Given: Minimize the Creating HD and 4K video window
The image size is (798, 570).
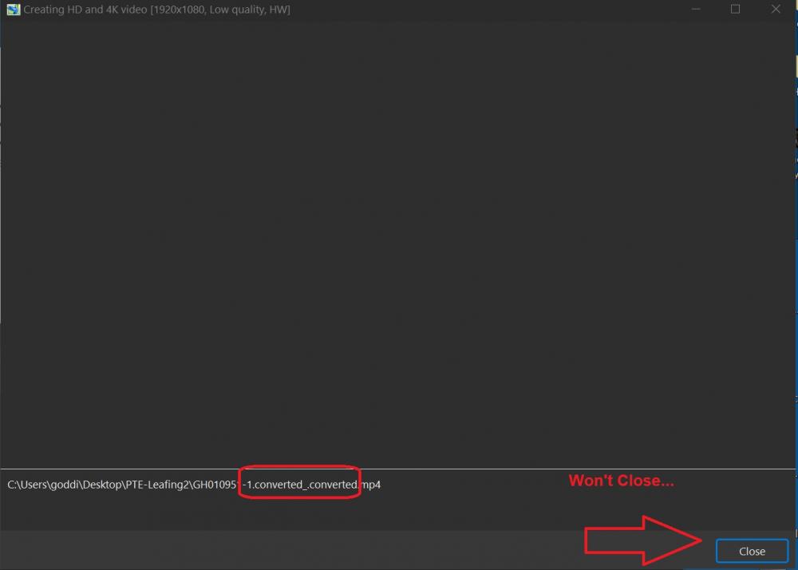Looking at the screenshot, I should 696,9.
